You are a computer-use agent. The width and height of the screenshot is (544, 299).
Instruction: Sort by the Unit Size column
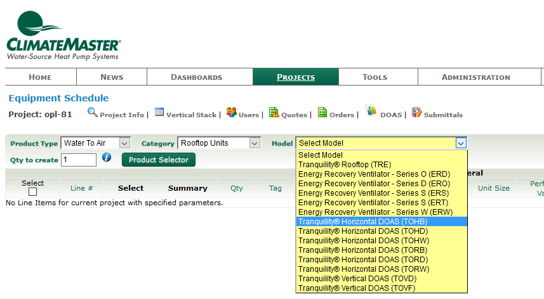pos(494,188)
